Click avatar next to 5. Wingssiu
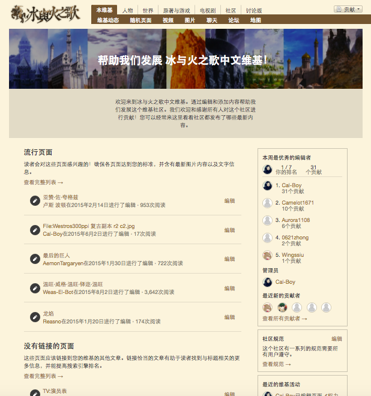This screenshot has width=371, height=396. pyautogui.click(x=267, y=256)
